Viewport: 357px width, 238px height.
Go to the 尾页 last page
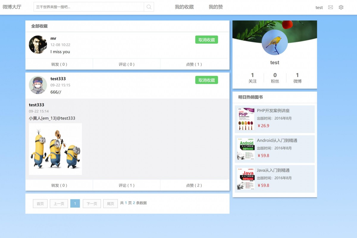coord(110,203)
